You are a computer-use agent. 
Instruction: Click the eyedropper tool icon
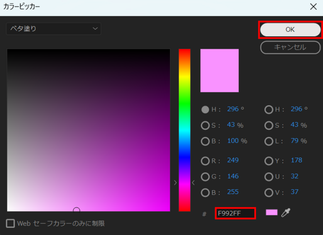coord(286,213)
